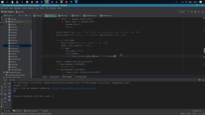Toggle the Project side tool window stripe
205x115 pixels.
click(x=1, y=19)
